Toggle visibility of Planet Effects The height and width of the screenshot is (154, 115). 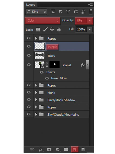[42, 72]
